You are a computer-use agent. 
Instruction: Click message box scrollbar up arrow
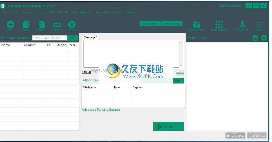click(x=181, y=43)
